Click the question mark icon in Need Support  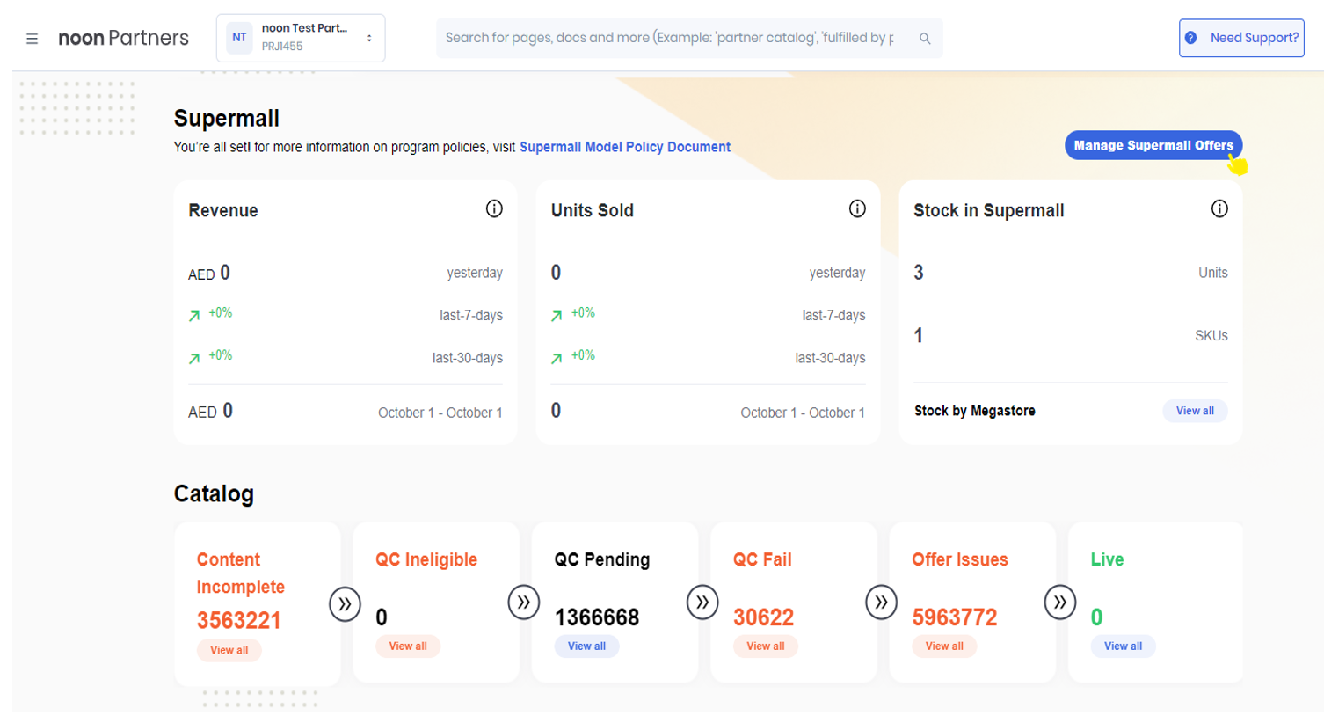1191,38
